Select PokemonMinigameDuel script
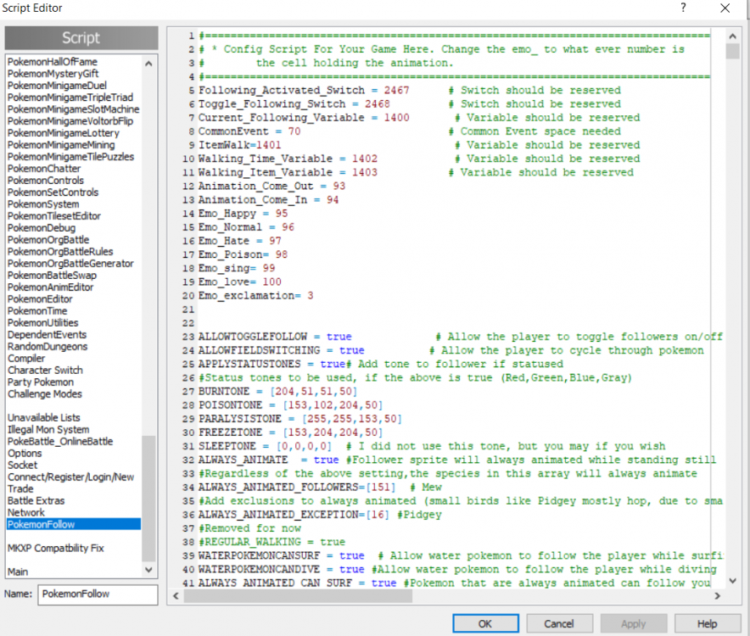The width and height of the screenshot is (750, 636). coord(57,86)
